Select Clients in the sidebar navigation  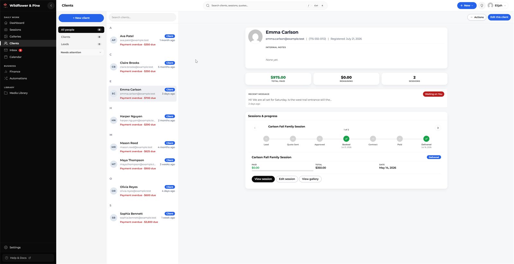coord(28,43)
